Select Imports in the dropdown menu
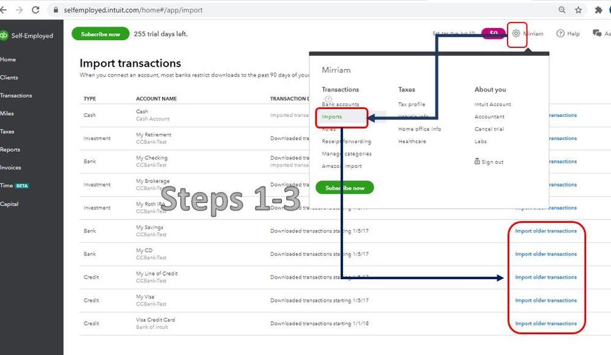The height and width of the screenshot is (355, 611). point(331,117)
